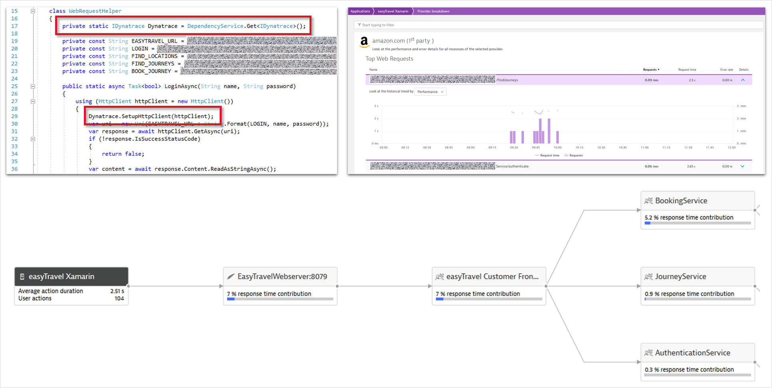Collapse the WebRequestHelper class fold marker
The width and height of the screenshot is (772, 388).
[33, 11]
